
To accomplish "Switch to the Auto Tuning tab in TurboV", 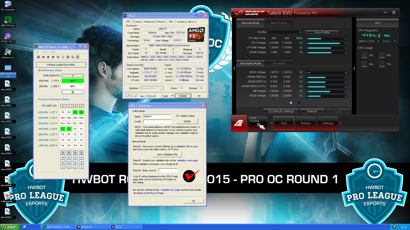I will (x=279, y=23).
